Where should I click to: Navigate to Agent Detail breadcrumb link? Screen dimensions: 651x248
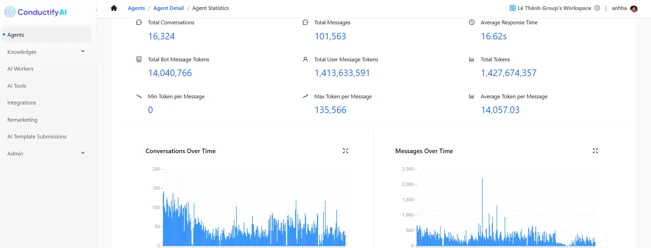point(168,8)
